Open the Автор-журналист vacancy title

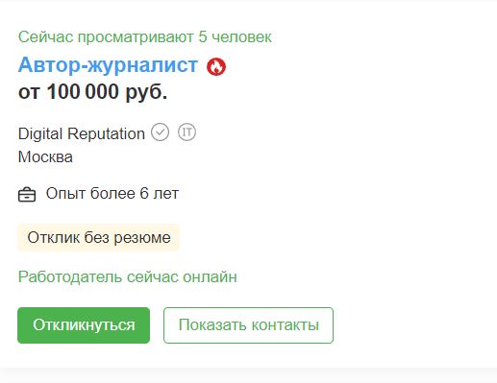[108, 65]
